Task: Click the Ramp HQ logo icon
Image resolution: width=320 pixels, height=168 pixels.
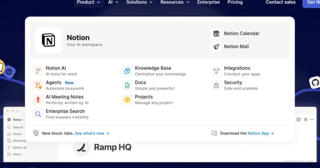Action: [82, 148]
